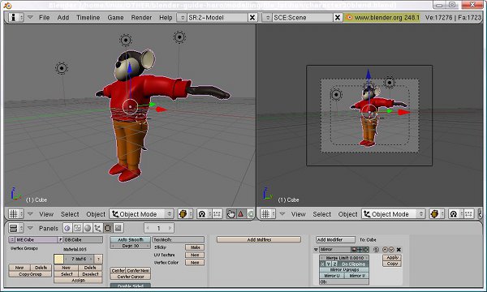Enable rotate manipulator green circle icon
Screen dimensions: 487x292
250,214
